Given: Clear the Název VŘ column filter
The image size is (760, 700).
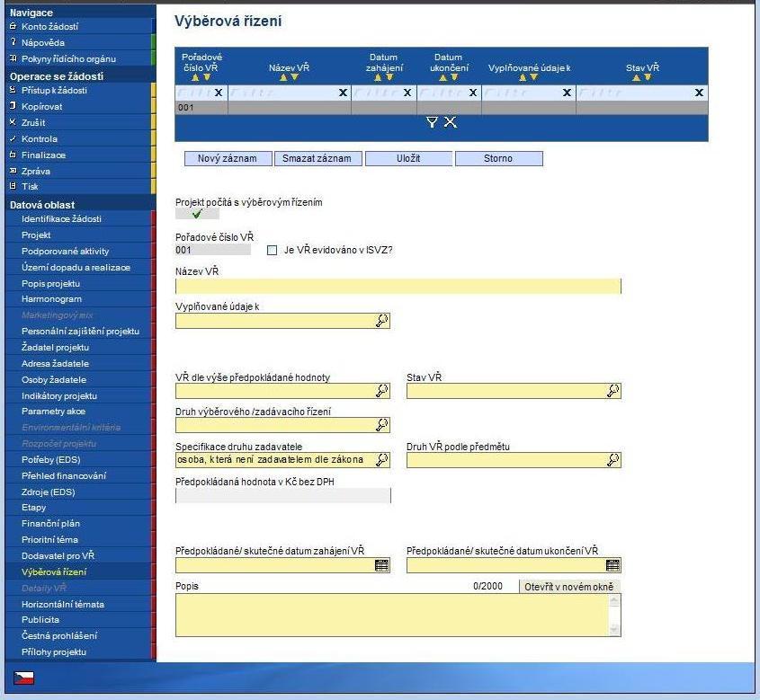Looking at the screenshot, I should [344, 93].
